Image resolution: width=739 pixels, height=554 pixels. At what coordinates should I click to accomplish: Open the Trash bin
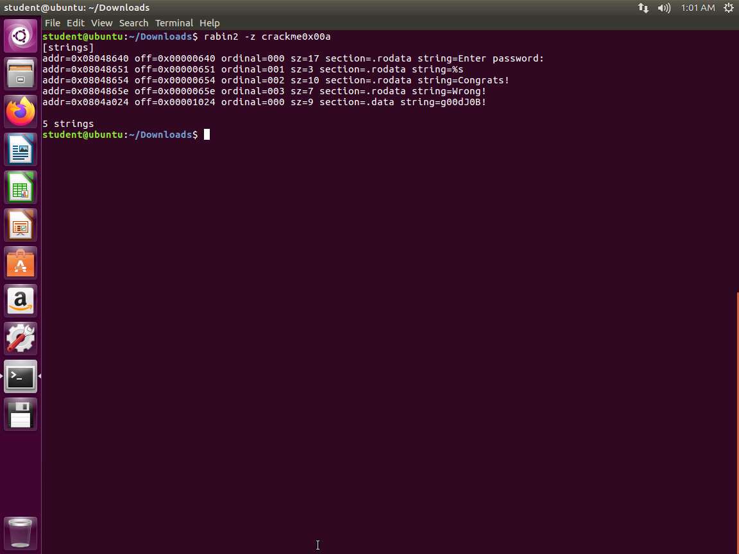21,533
